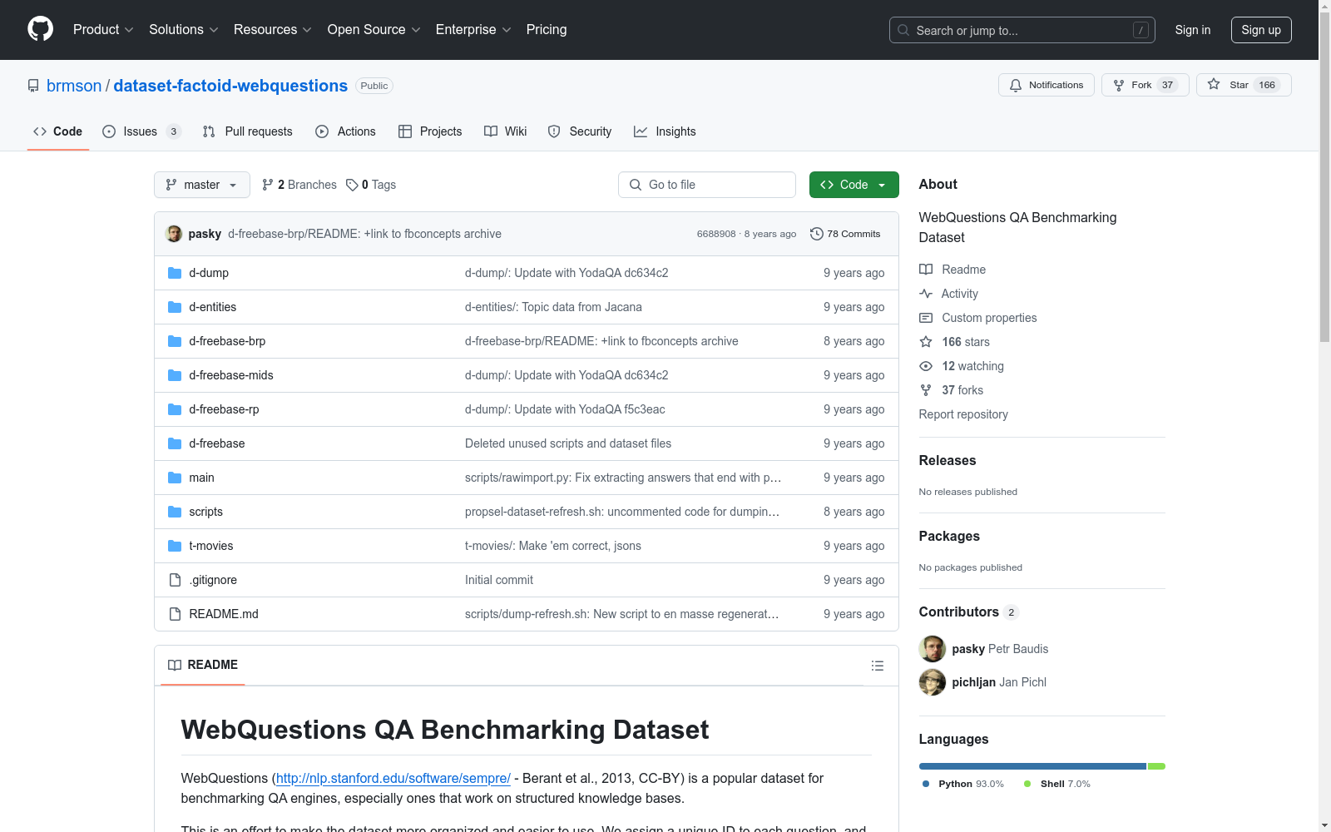
Task: Open the nlp.stanford.edu sempre link
Action: click(393, 778)
